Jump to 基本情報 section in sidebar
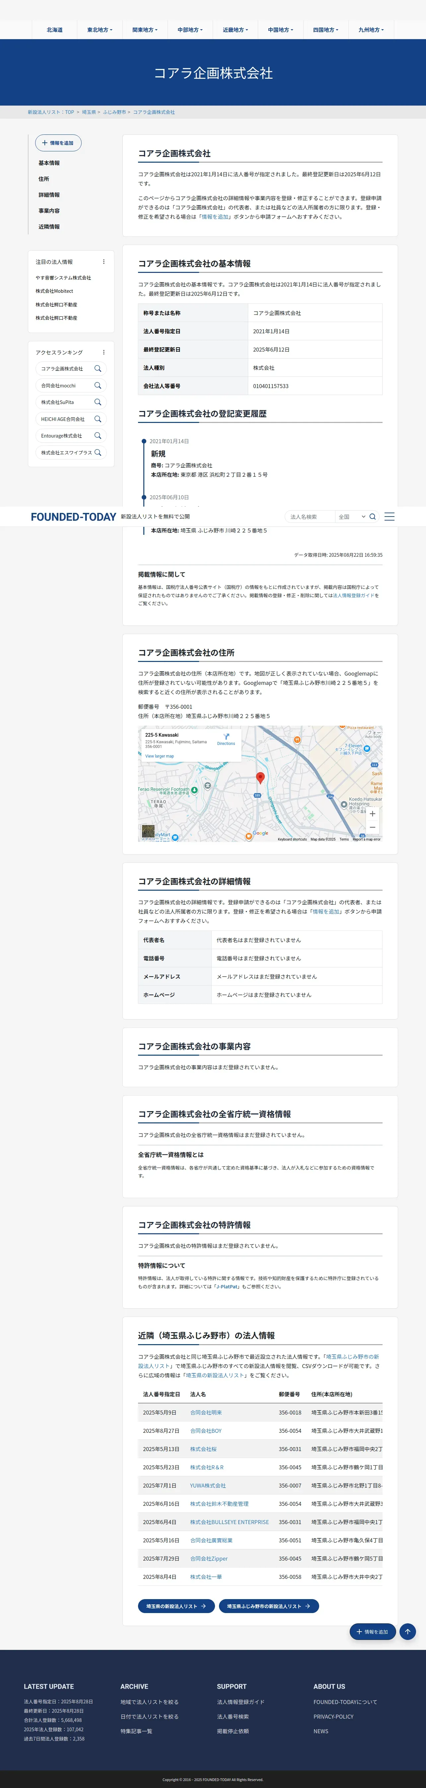This screenshot has width=426, height=1788. (x=49, y=163)
